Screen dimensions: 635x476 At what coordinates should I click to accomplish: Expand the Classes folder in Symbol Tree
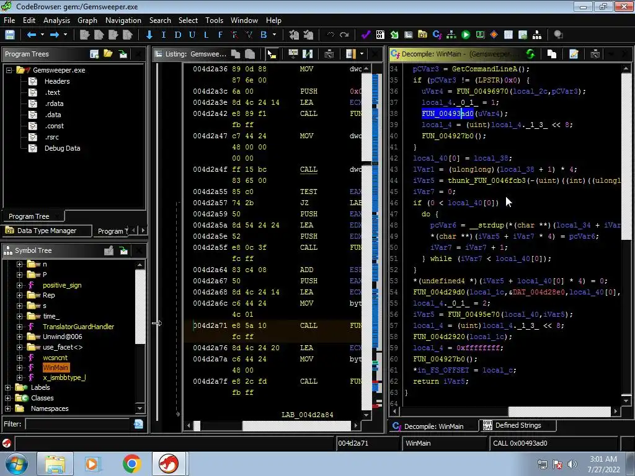coord(7,398)
